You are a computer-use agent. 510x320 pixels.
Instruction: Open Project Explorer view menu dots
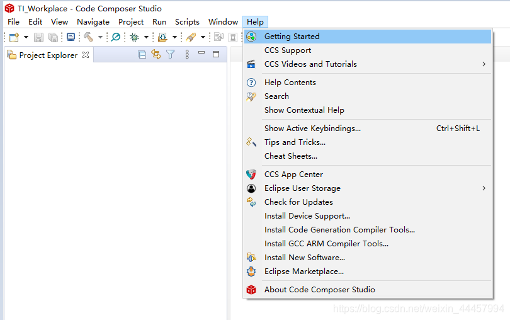[x=187, y=54]
